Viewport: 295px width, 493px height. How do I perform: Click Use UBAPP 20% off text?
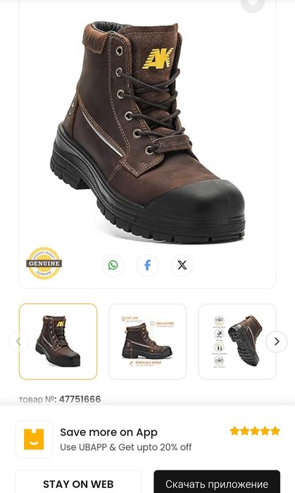coord(125,447)
